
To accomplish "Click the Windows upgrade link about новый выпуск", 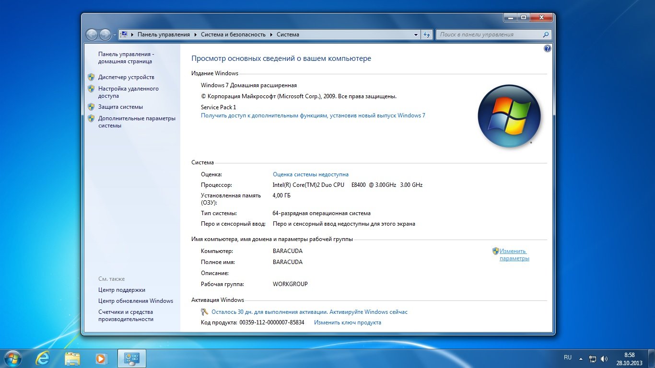I will tap(313, 115).
